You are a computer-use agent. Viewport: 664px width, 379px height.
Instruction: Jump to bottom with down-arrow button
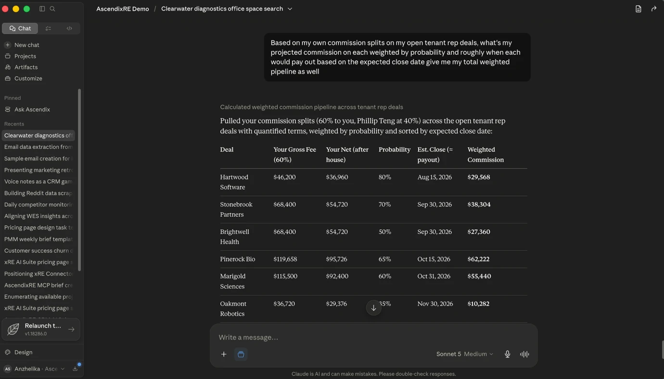click(x=373, y=308)
